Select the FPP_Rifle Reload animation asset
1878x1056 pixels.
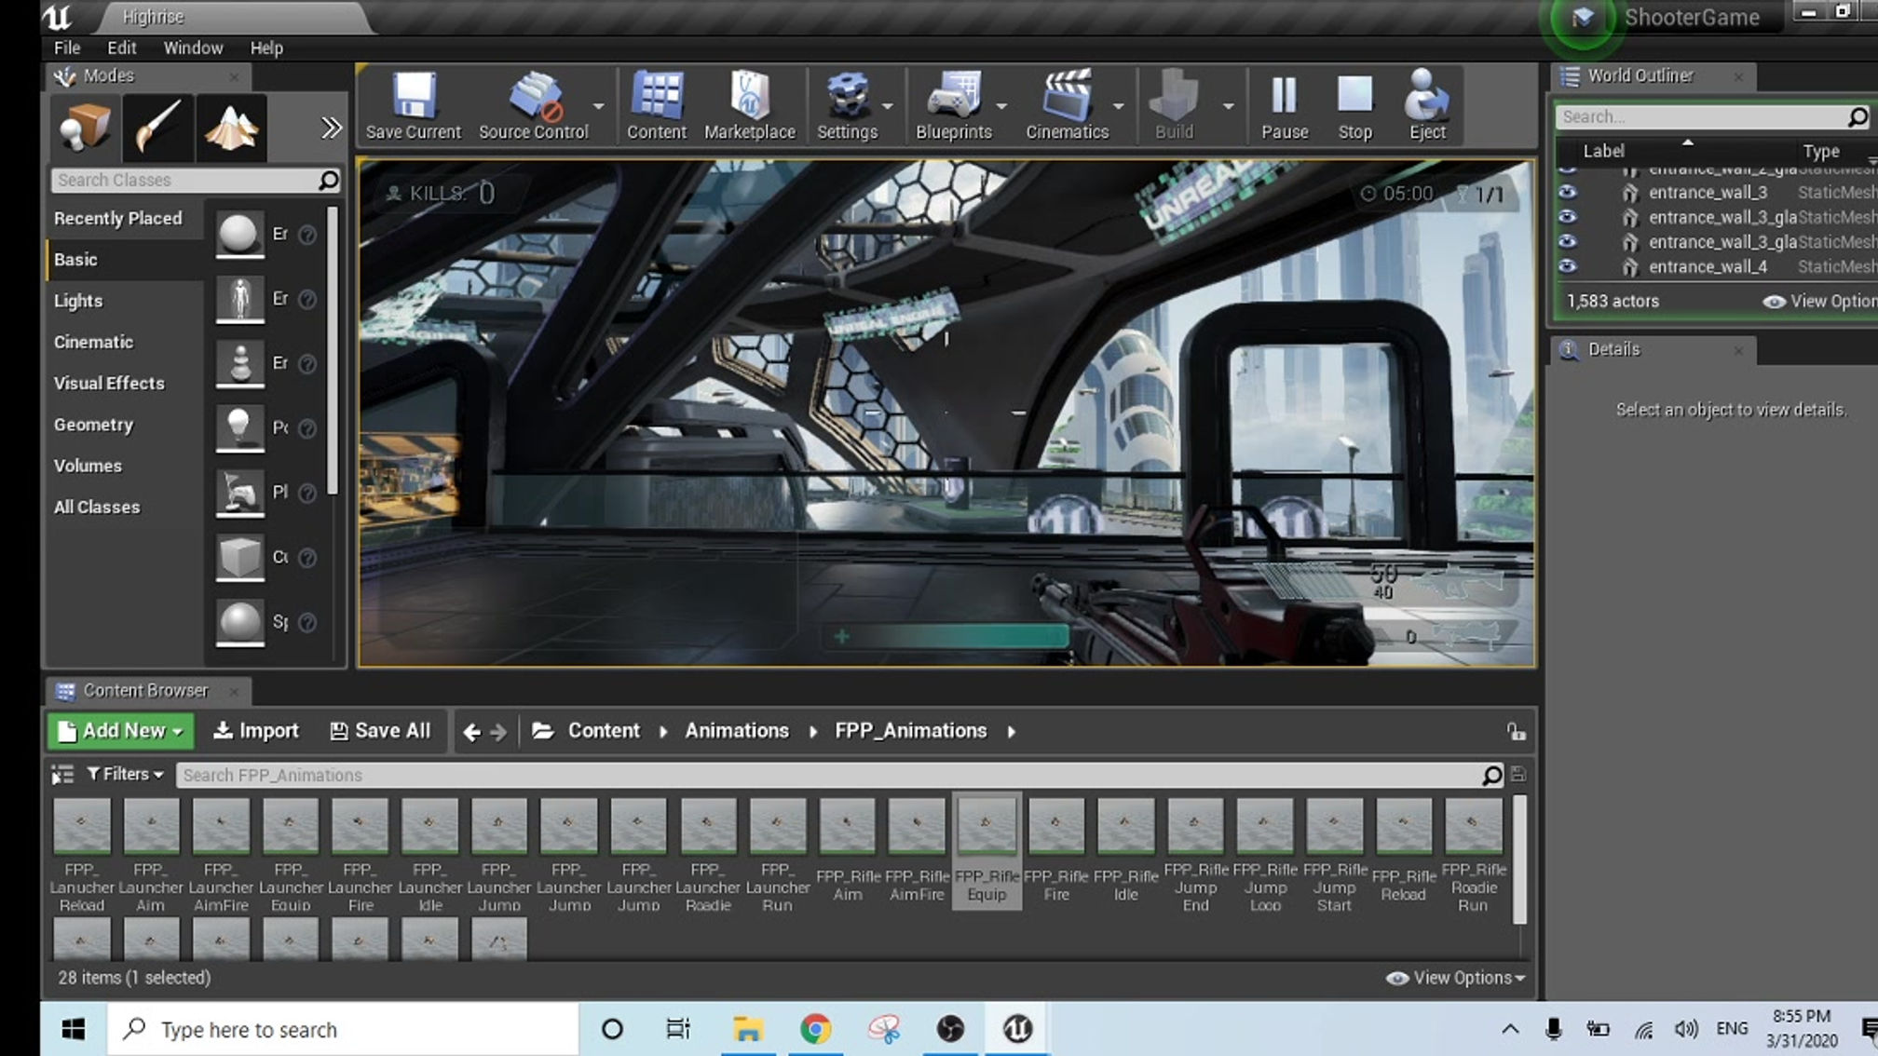point(1403,851)
